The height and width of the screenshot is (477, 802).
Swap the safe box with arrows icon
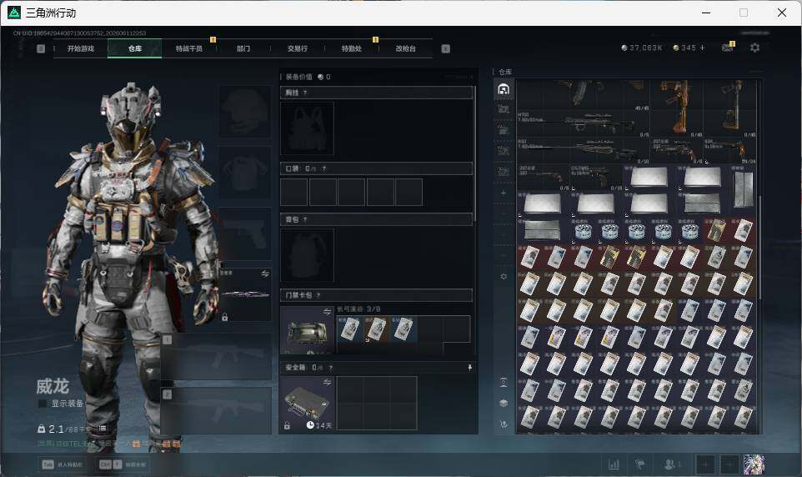(x=328, y=382)
